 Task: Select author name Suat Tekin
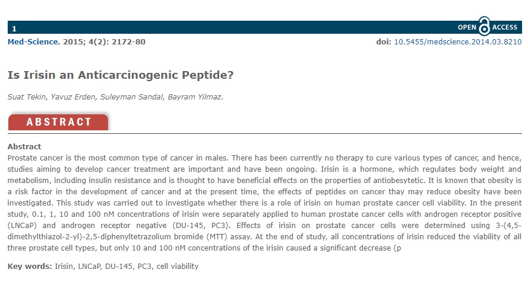click(x=27, y=97)
